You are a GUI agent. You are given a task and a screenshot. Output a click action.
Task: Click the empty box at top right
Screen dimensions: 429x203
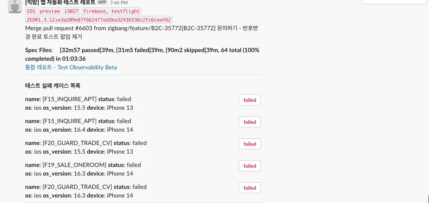[395, 2]
